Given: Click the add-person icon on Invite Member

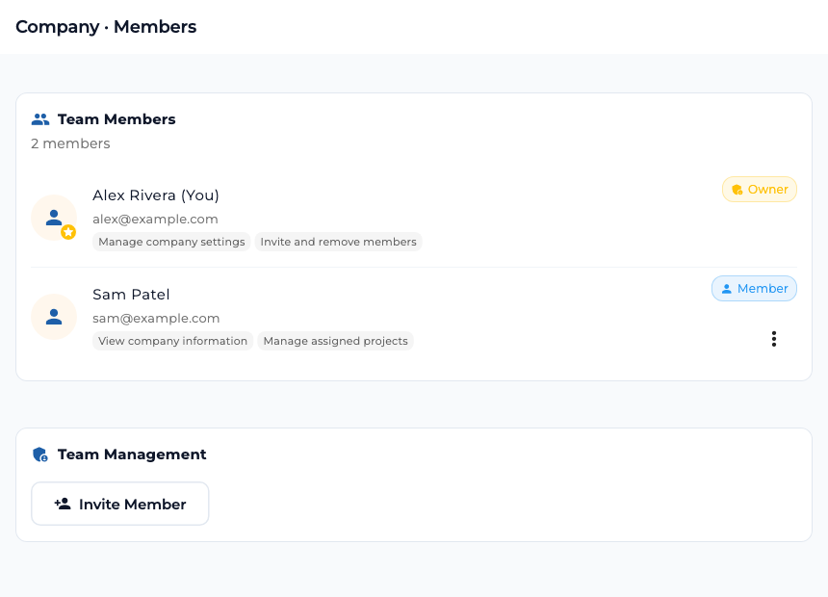Looking at the screenshot, I should coord(63,504).
